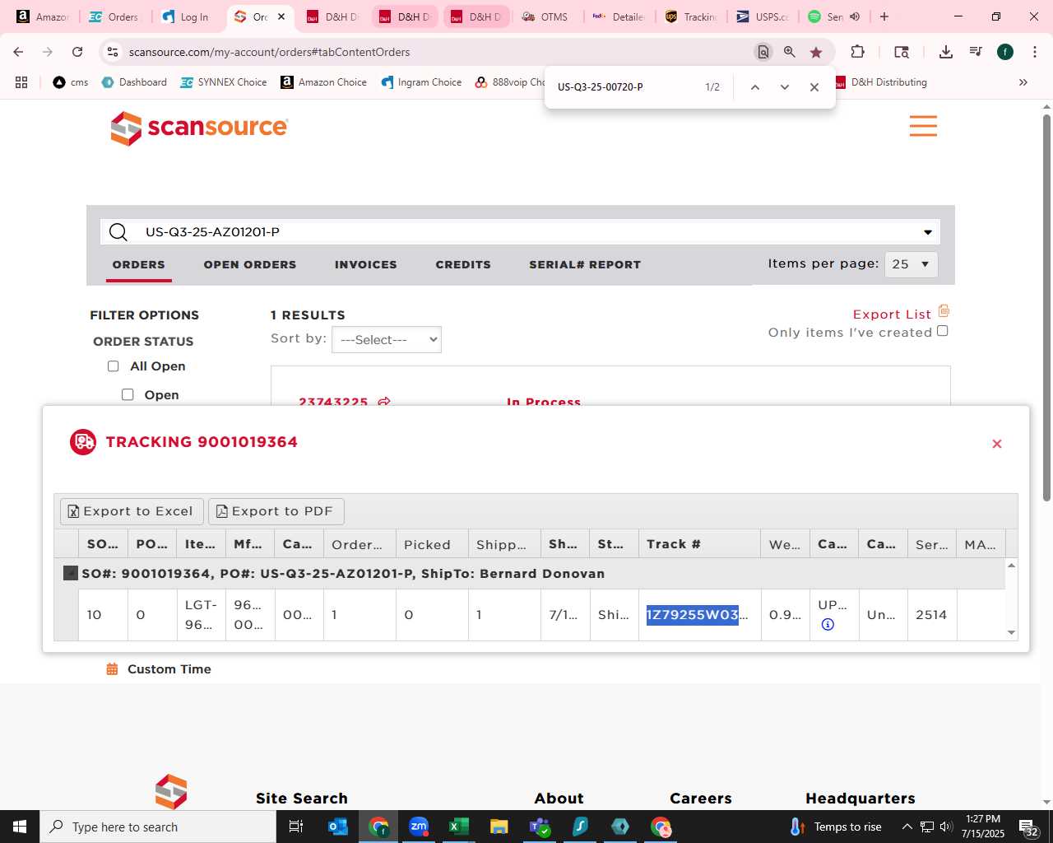The image size is (1053, 843).
Task: Open browser downloads icon
Action: click(945, 52)
